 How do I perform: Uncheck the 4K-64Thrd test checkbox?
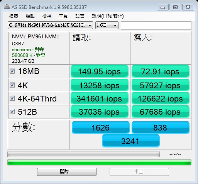[x=12, y=98]
